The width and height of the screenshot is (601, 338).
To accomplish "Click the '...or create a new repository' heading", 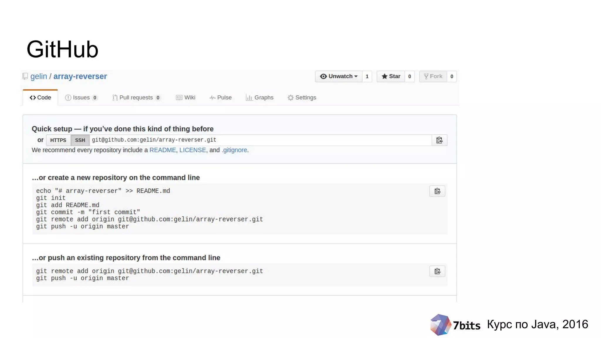I will point(116,178).
